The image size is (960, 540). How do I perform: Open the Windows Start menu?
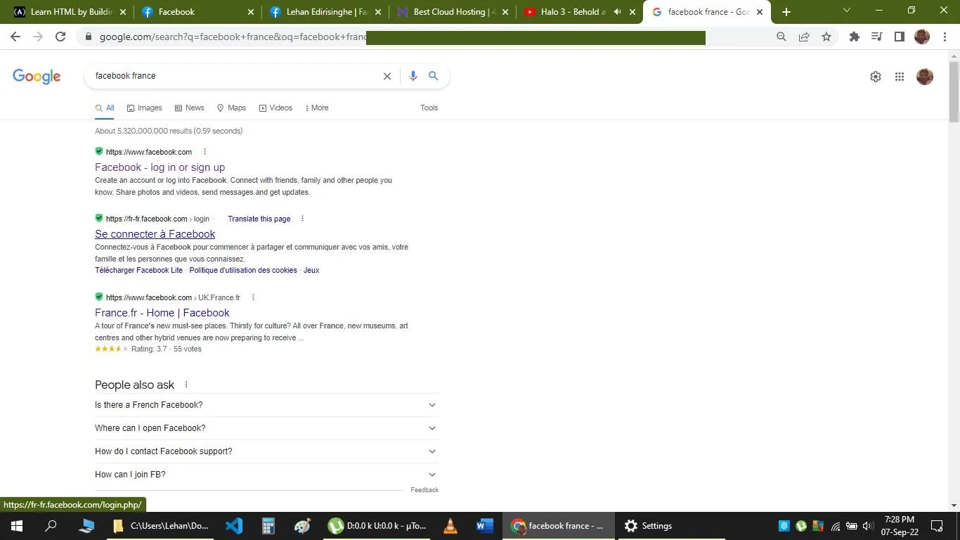point(16,526)
